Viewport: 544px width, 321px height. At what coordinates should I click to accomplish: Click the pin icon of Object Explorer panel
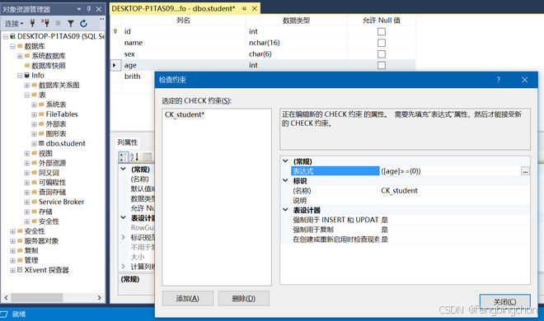[x=89, y=9]
